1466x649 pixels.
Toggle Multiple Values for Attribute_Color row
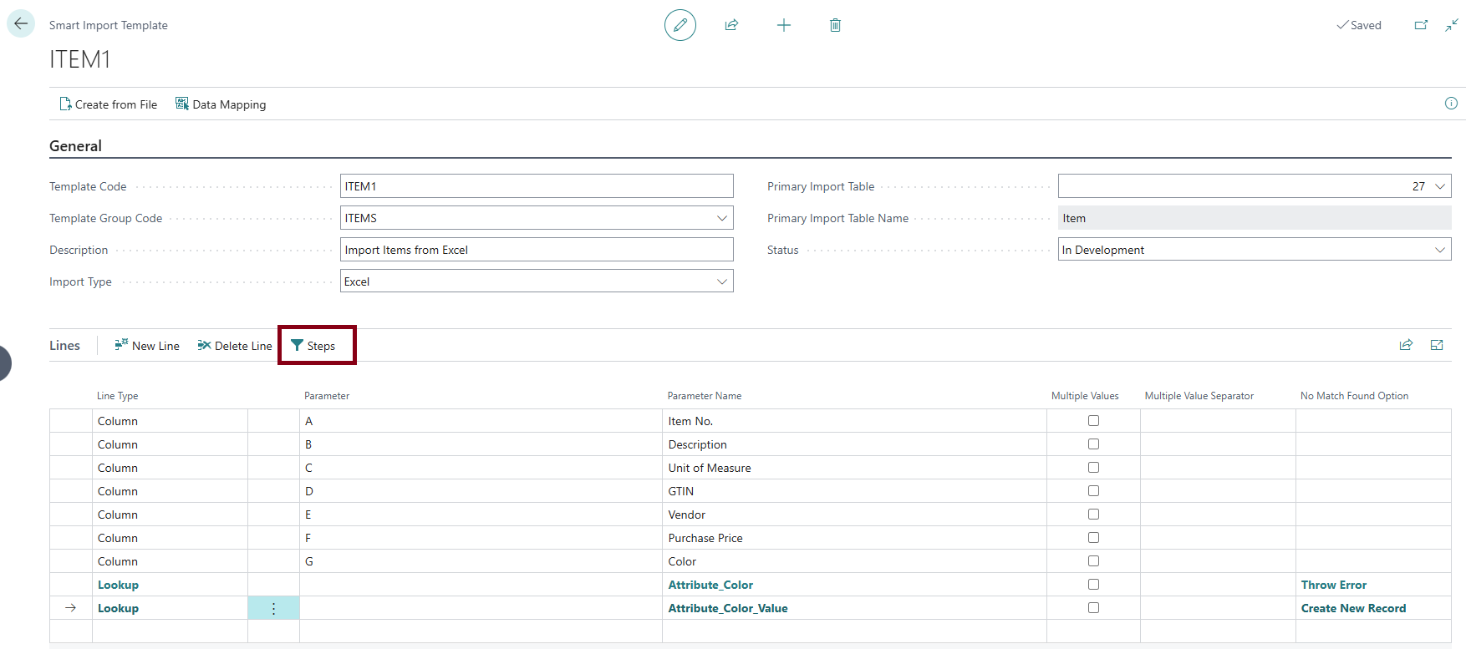coord(1093,585)
